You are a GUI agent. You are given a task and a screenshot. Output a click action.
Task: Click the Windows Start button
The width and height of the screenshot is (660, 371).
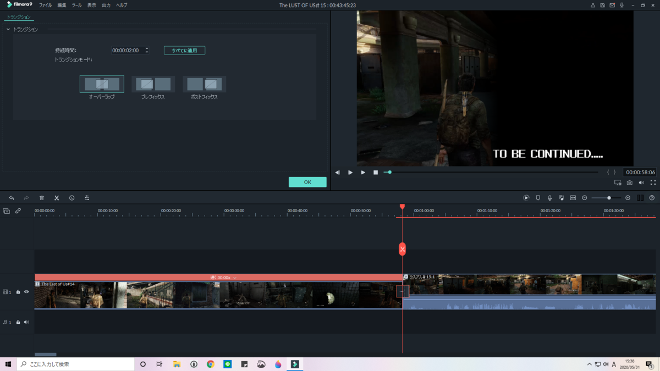(8, 364)
